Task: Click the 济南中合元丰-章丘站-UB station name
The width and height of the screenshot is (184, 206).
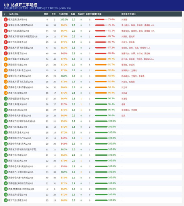Action: pyautogui.click(x=20, y=70)
